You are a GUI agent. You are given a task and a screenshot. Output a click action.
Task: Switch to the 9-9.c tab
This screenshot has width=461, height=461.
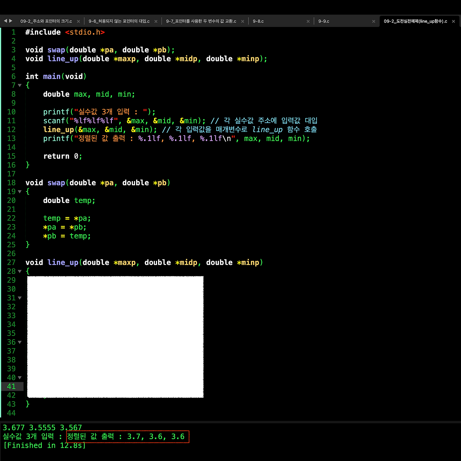point(323,21)
